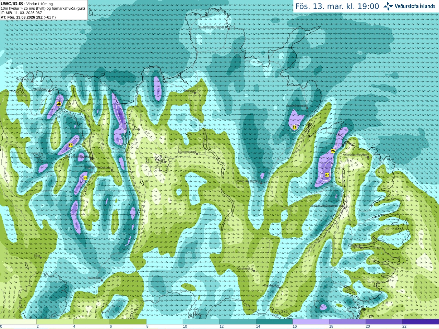Click the Veðurstofa Íslands wordmark text

[x=415, y=6]
